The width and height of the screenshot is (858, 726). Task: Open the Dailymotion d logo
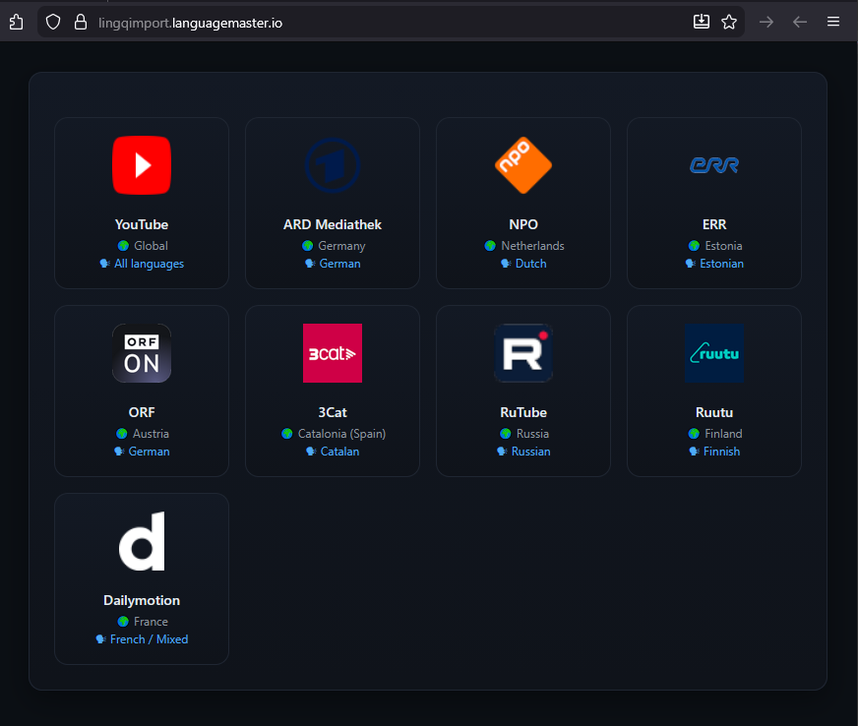[x=142, y=541]
